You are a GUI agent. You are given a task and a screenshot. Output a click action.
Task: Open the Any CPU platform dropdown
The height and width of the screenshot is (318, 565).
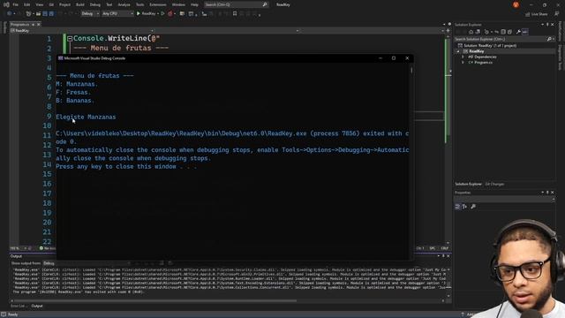point(117,14)
